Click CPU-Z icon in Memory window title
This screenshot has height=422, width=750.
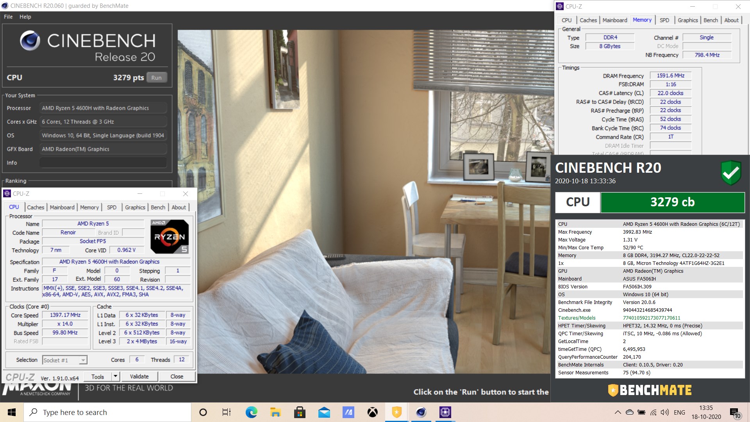tap(560, 6)
